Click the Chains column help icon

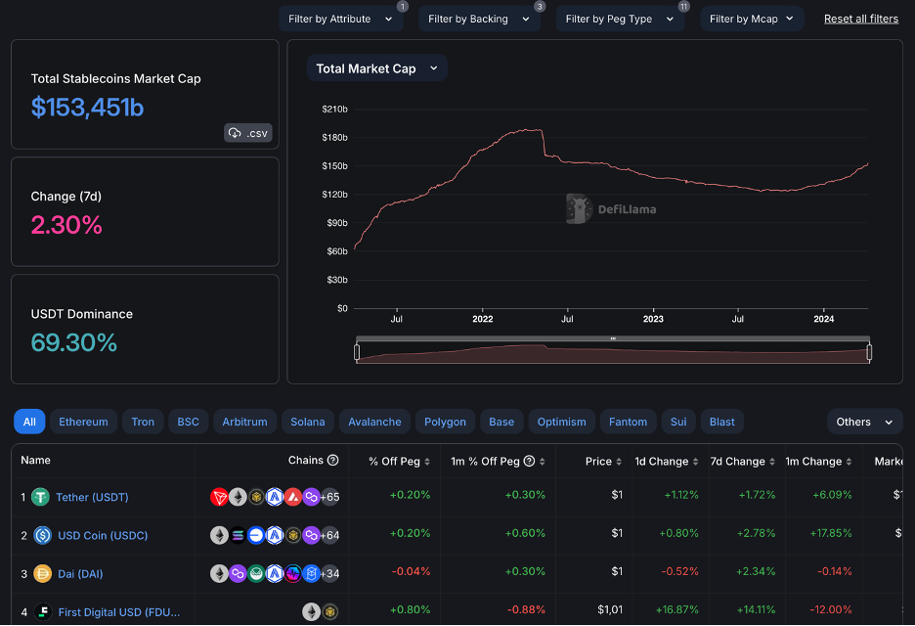tap(332, 460)
